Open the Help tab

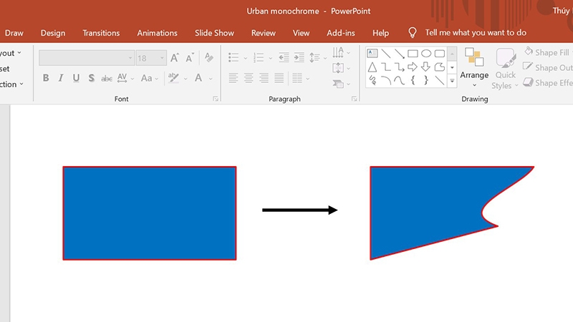(x=380, y=33)
